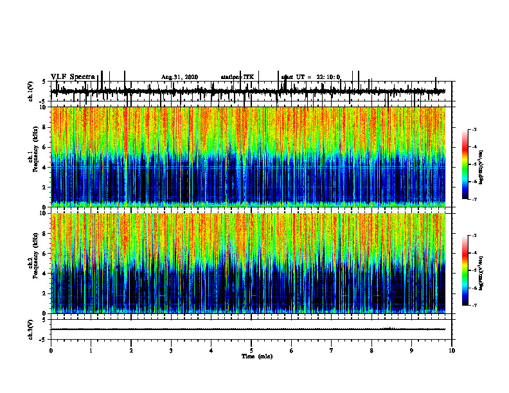Image resolution: width=509 pixels, height=393 pixels.
Task: Click the ch.1 spectrogram color scale bar
Action: click(465, 164)
